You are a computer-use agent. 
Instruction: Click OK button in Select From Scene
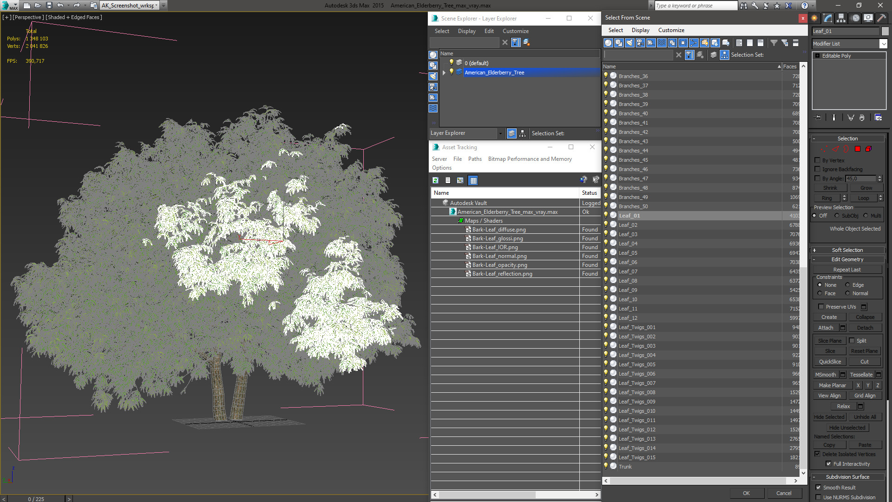point(746,493)
